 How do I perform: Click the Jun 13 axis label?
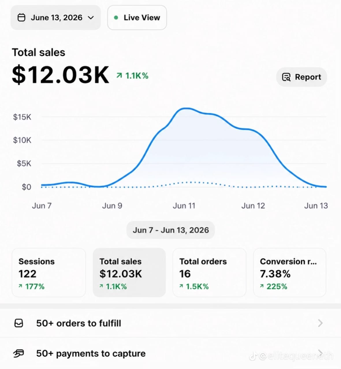(316, 206)
